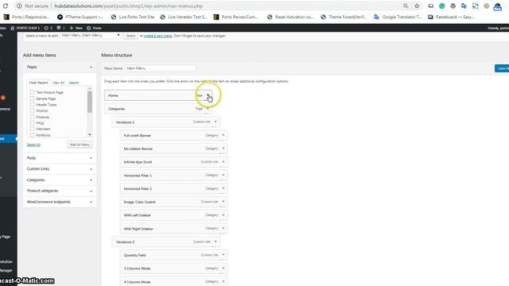The width and height of the screenshot is (509, 286).
Task: Click the Select button next to menu dropdown
Action: tap(130, 36)
